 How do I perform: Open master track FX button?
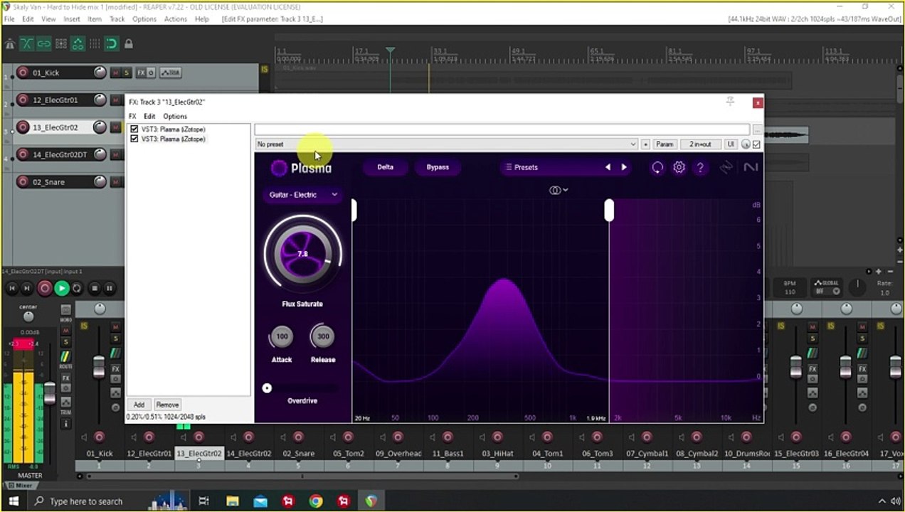click(x=65, y=378)
